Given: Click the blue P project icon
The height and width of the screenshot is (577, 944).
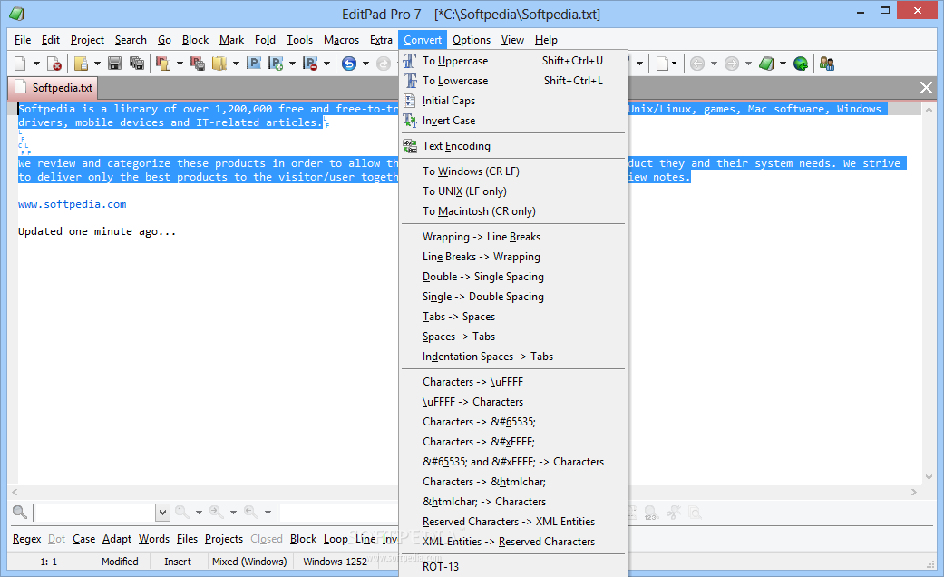Looking at the screenshot, I should coord(254,64).
